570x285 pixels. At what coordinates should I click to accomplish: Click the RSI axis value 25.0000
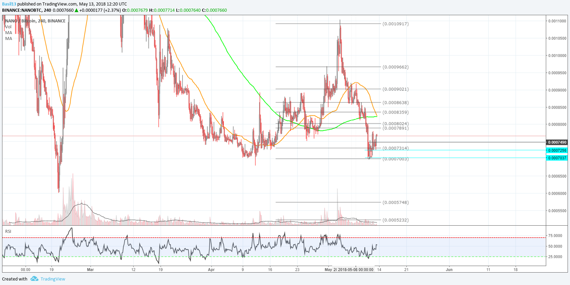(x=555, y=256)
